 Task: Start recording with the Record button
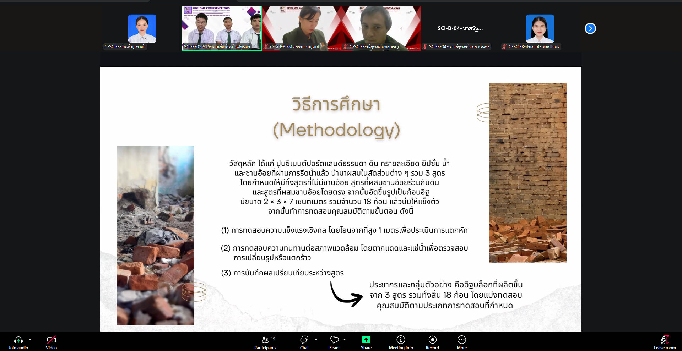tap(432, 340)
